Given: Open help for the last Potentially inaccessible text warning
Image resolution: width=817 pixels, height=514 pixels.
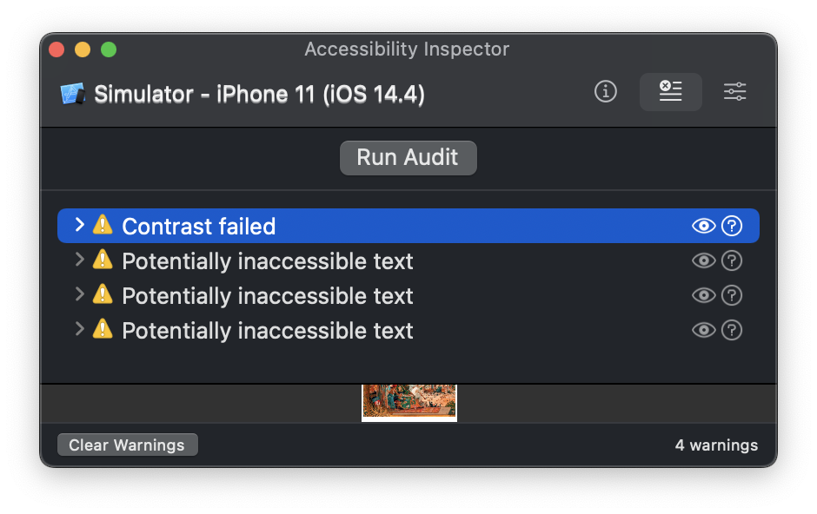Looking at the screenshot, I should coord(732,330).
